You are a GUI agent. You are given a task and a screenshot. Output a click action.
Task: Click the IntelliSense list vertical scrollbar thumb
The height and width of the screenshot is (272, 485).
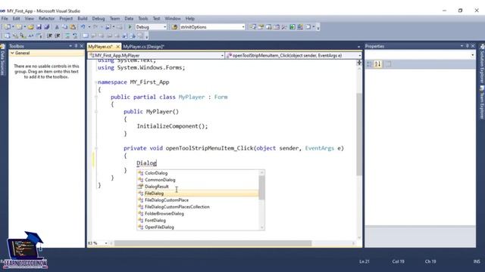tap(261, 187)
